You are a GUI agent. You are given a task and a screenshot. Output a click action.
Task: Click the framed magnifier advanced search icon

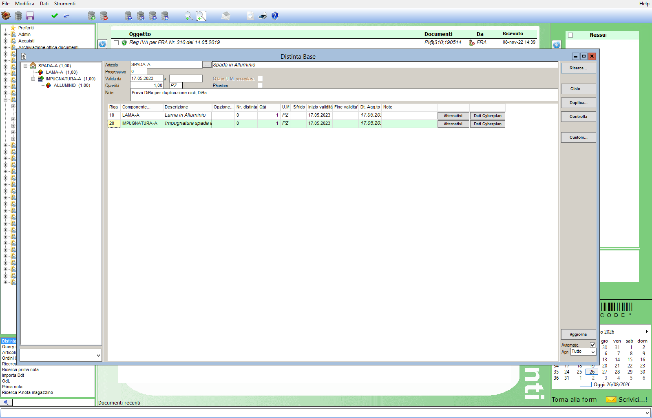coord(201,16)
